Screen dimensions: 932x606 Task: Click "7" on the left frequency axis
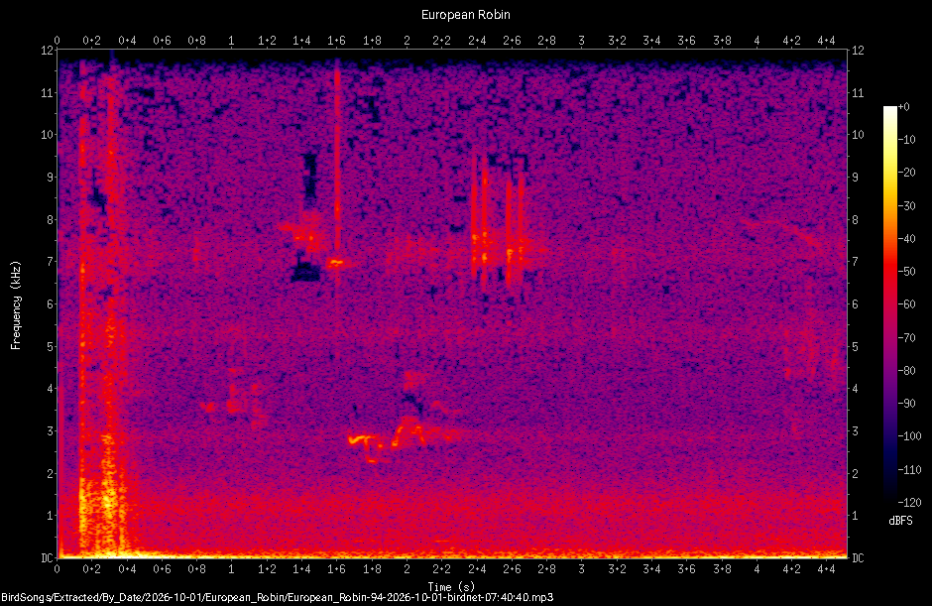pos(50,262)
